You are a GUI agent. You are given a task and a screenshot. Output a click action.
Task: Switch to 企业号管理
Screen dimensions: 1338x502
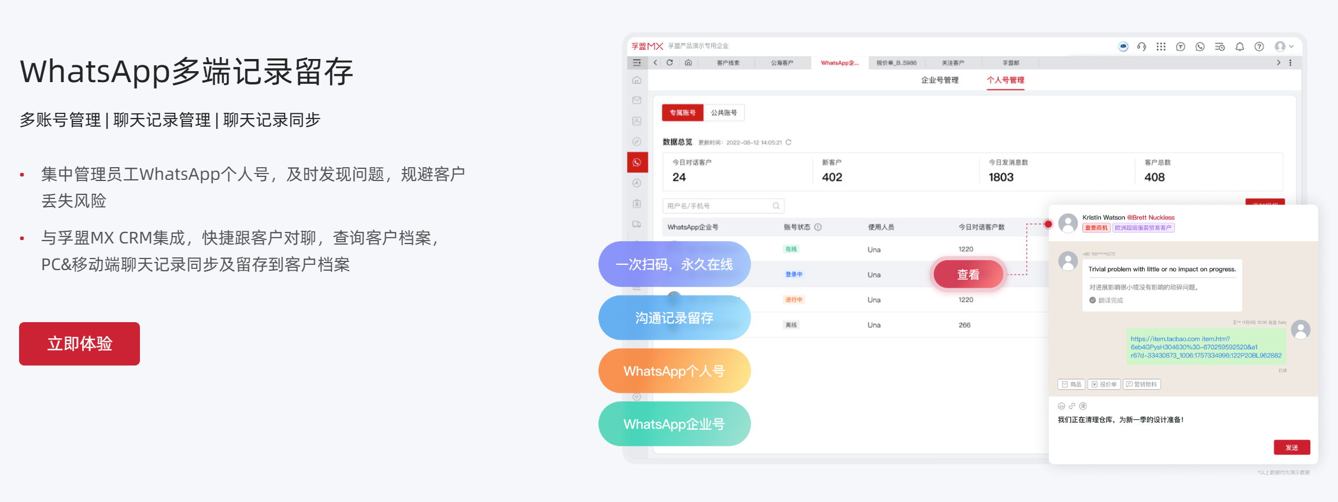pyautogui.click(x=940, y=80)
